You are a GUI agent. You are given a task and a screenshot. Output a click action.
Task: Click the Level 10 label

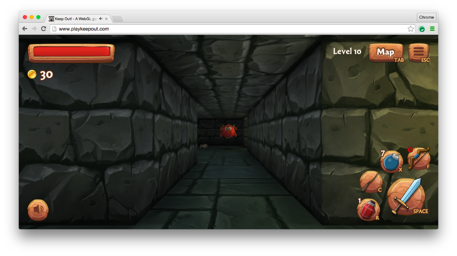[347, 52]
